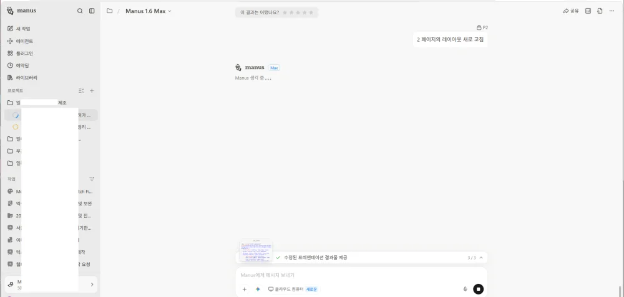The height and width of the screenshot is (297, 624).
Task: Stop the running task with stop button
Action: click(479, 289)
